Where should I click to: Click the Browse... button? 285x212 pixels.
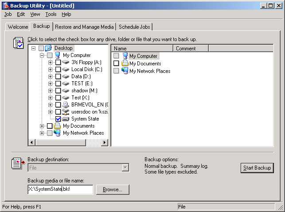pyautogui.click(x=113, y=189)
